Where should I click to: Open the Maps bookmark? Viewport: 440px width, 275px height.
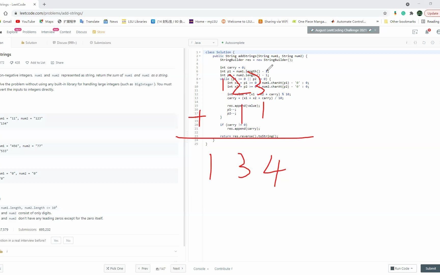tap(46, 21)
